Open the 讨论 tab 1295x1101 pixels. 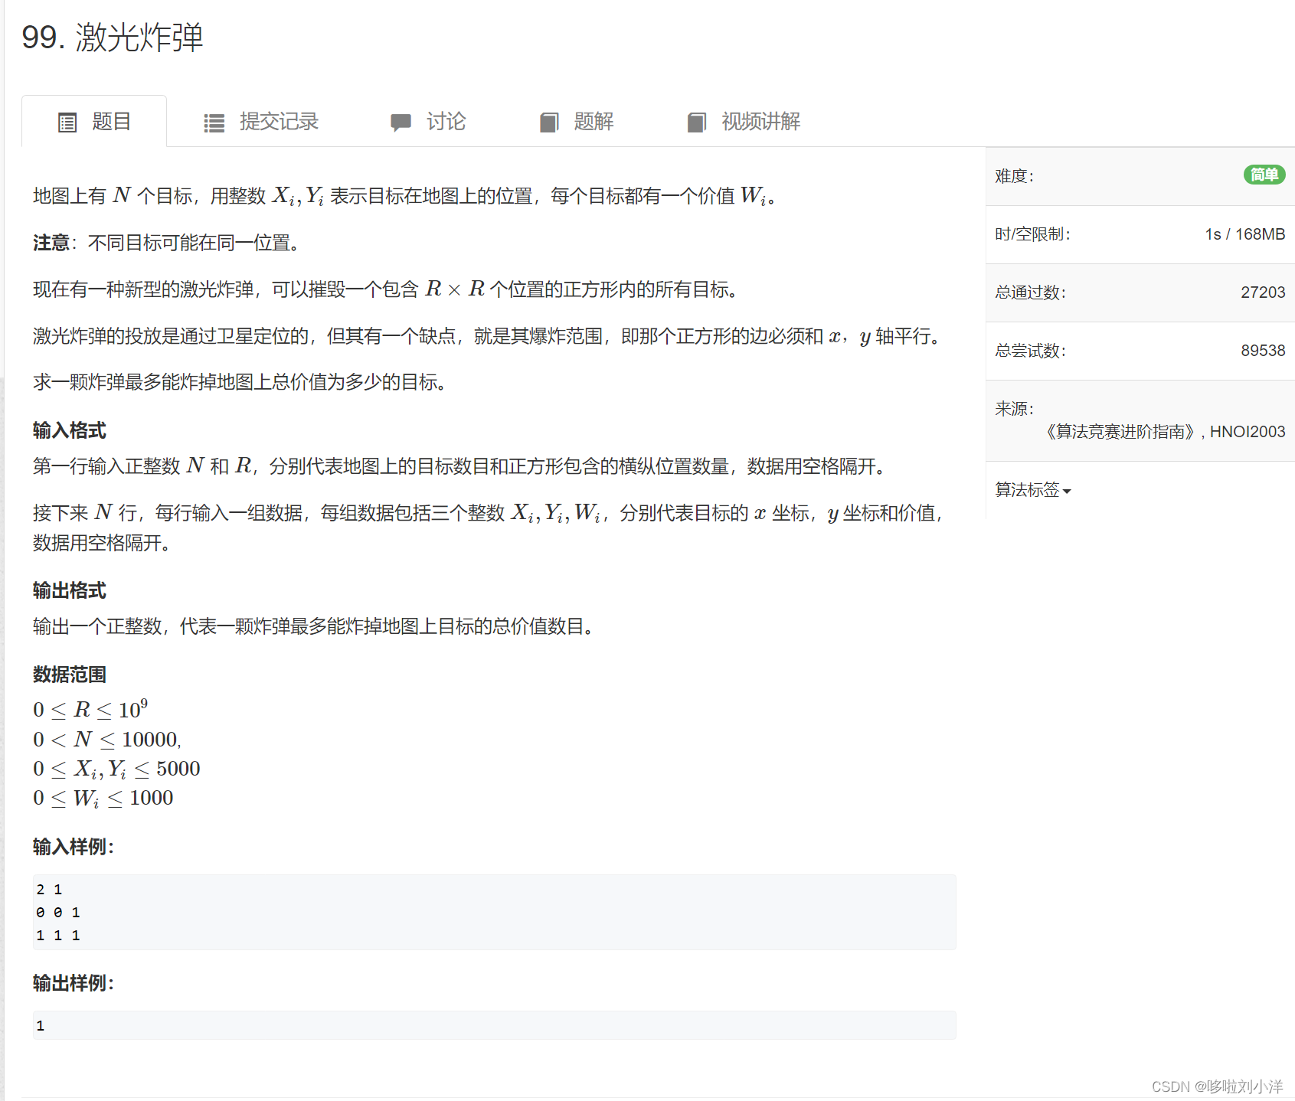pyautogui.click(x=446, y=122)
